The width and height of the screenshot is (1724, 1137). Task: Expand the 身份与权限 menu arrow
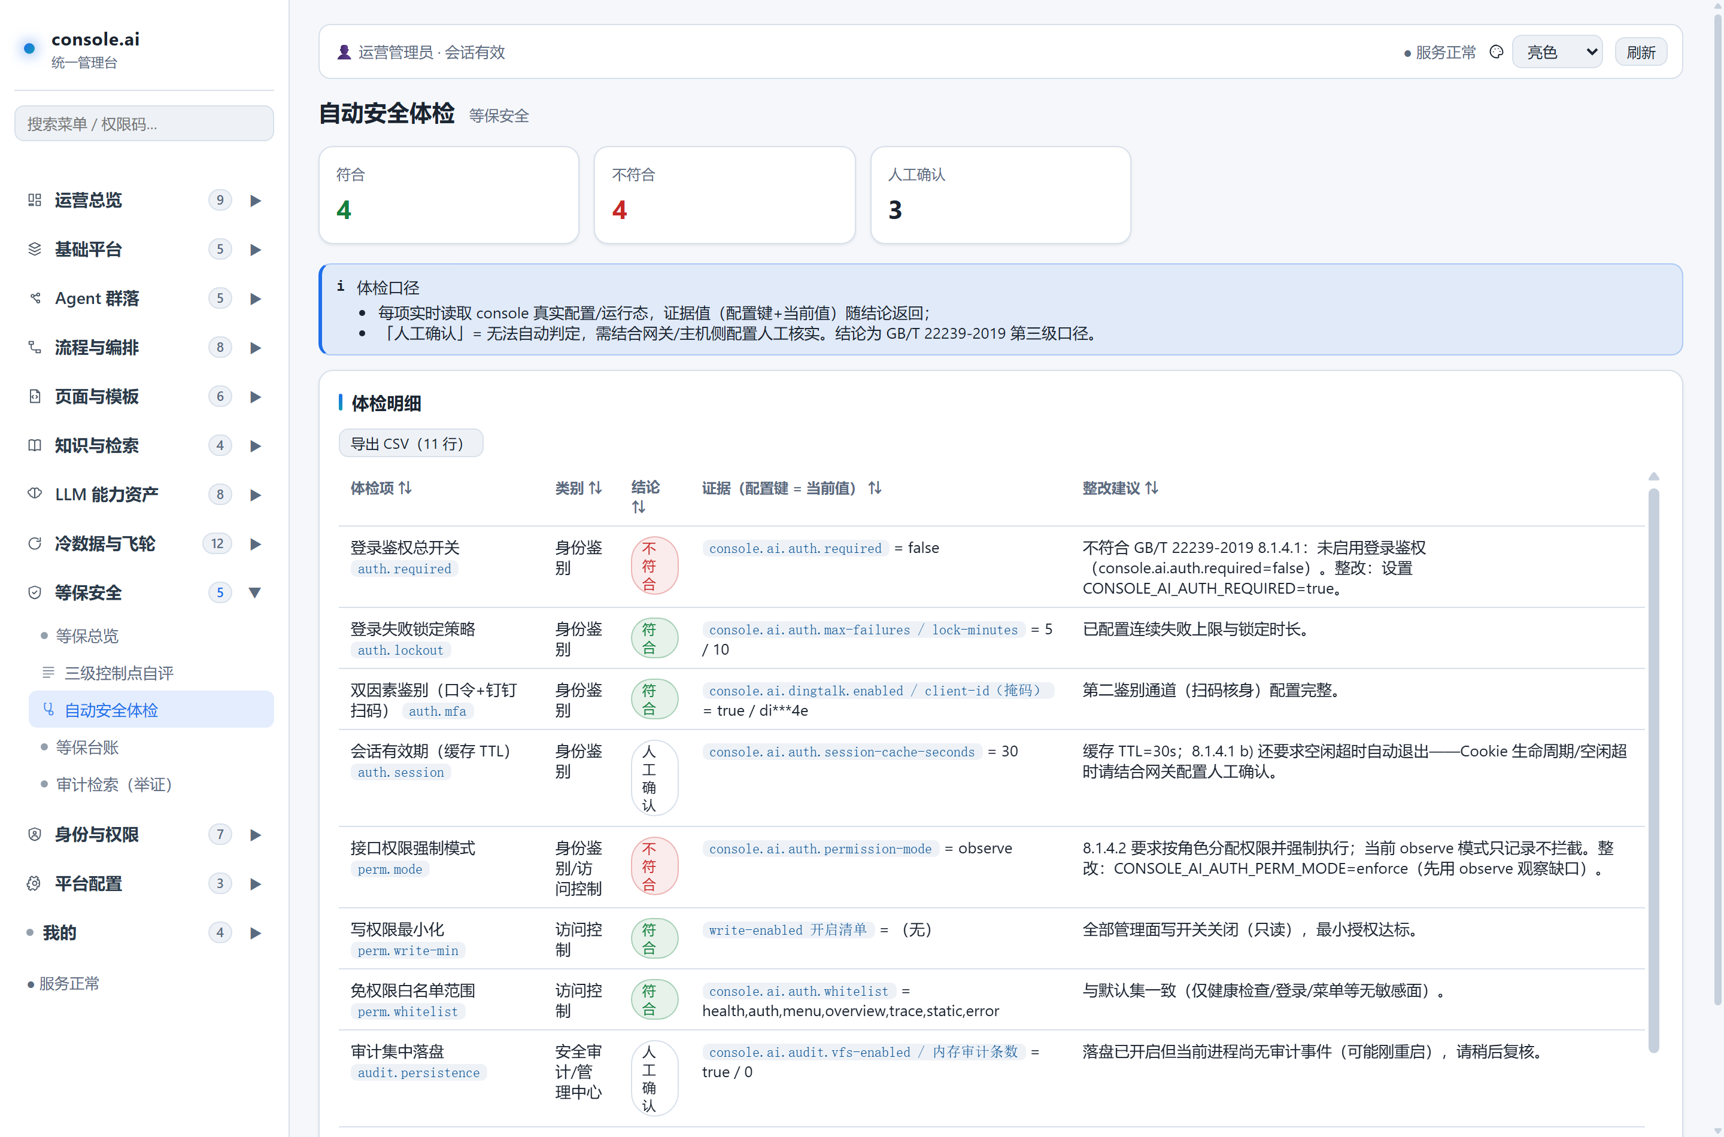click(255, 835)
